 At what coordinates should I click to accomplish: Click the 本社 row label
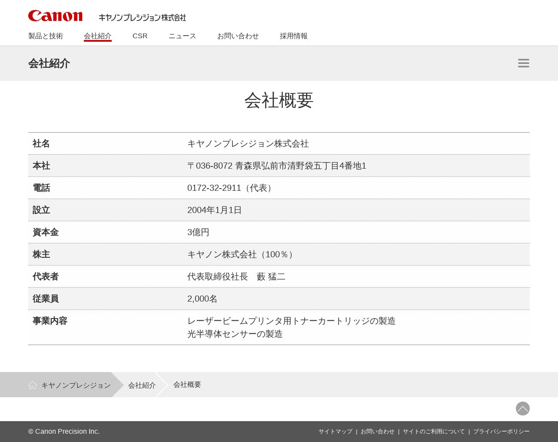[x=41, y=166]
